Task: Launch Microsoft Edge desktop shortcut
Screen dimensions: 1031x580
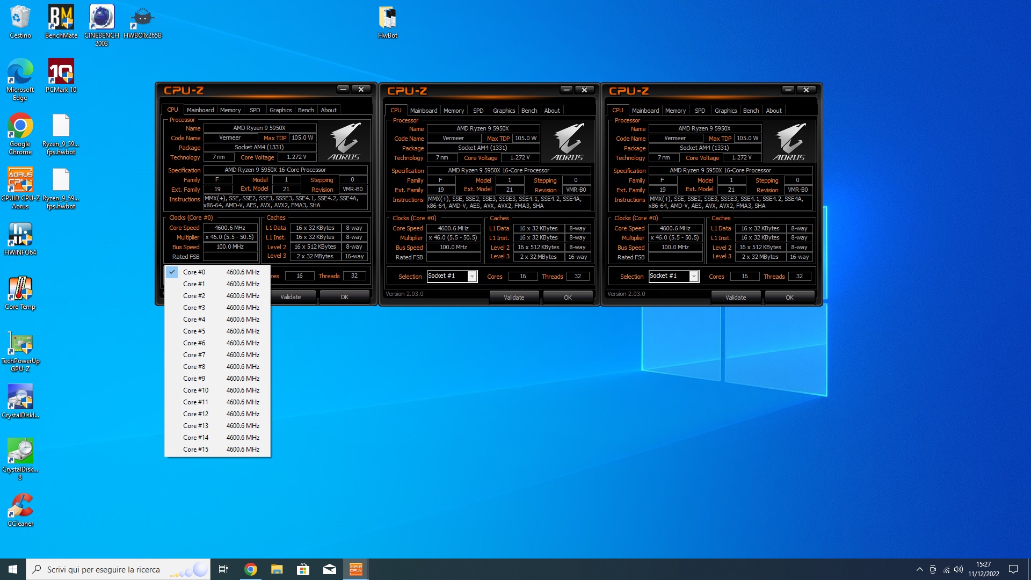Action: tap(20, 79)
